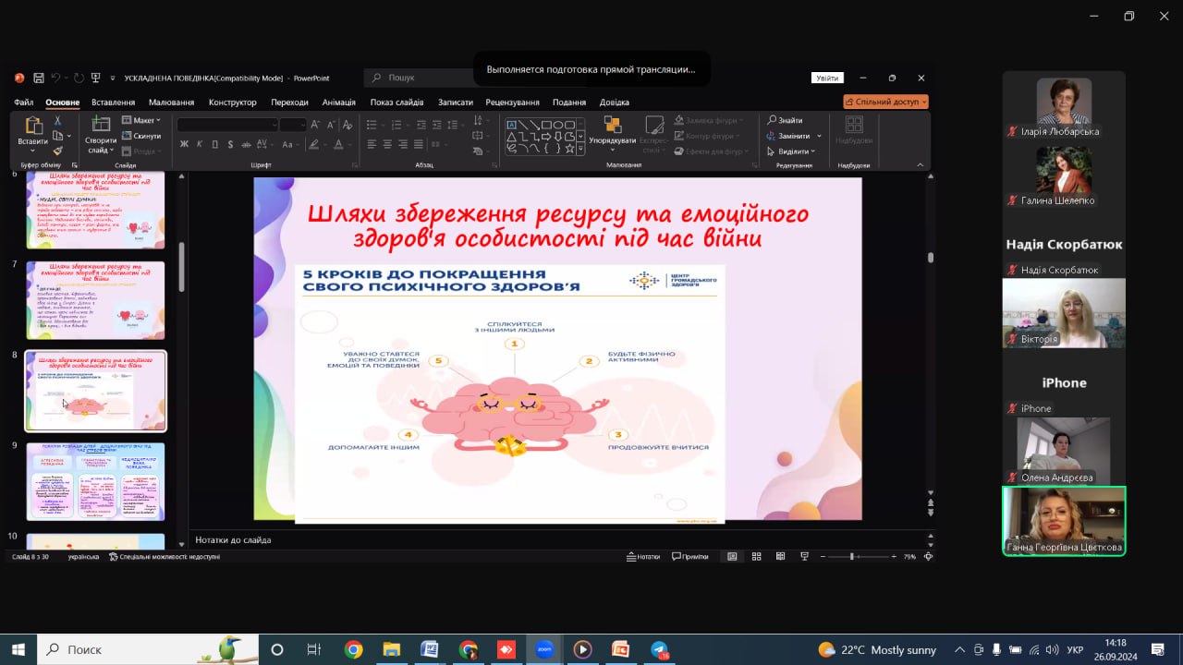Screen dimensions: 1183x665
Task: Switch to reading view icon in status bar
Action: tap(780, 557)
